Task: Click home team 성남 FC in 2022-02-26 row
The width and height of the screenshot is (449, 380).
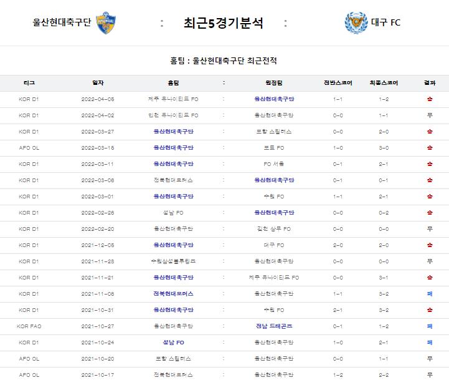Action: coord(173,213)
